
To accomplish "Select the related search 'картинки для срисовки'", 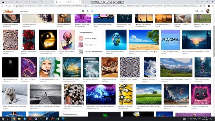I will click(x=90, y=51).
